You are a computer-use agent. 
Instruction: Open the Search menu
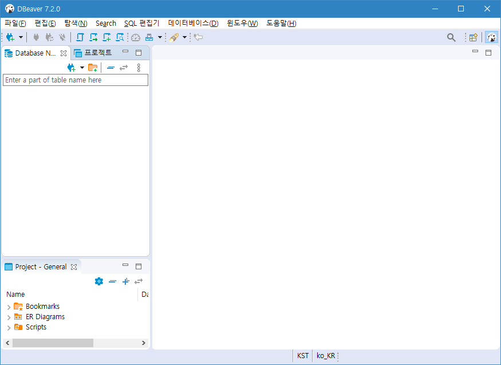[106, 23]
